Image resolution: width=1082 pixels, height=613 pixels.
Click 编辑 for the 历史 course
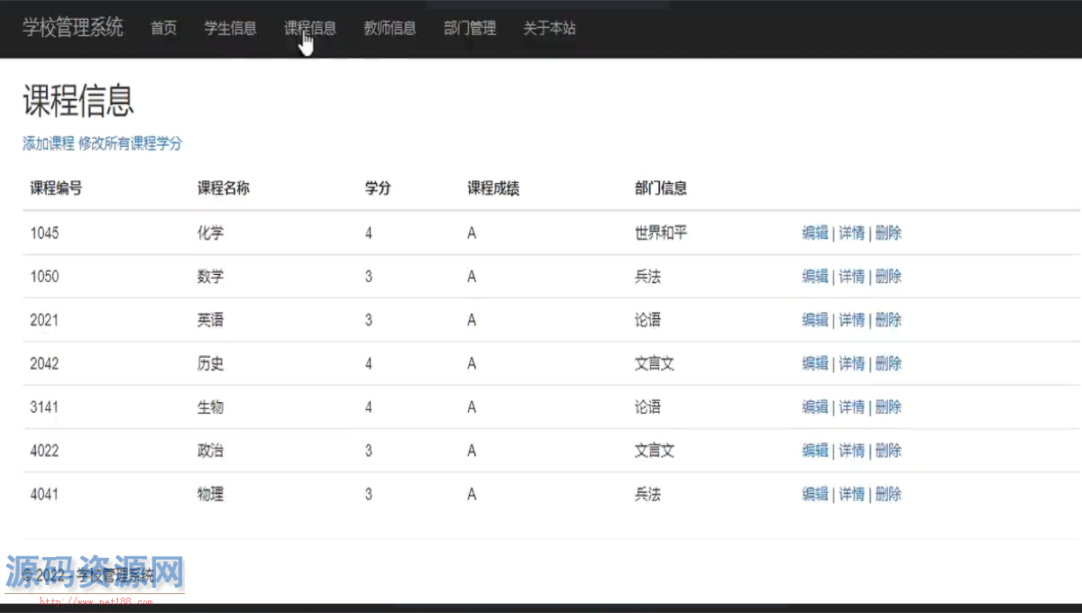click(x=815, y=363)
